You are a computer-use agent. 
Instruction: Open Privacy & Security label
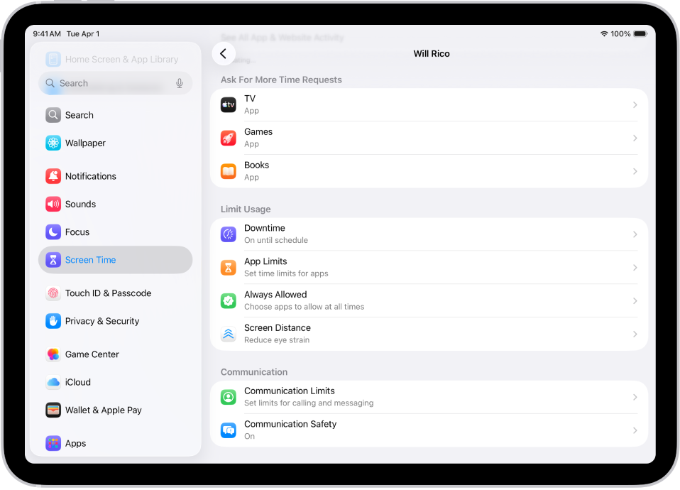102,321
